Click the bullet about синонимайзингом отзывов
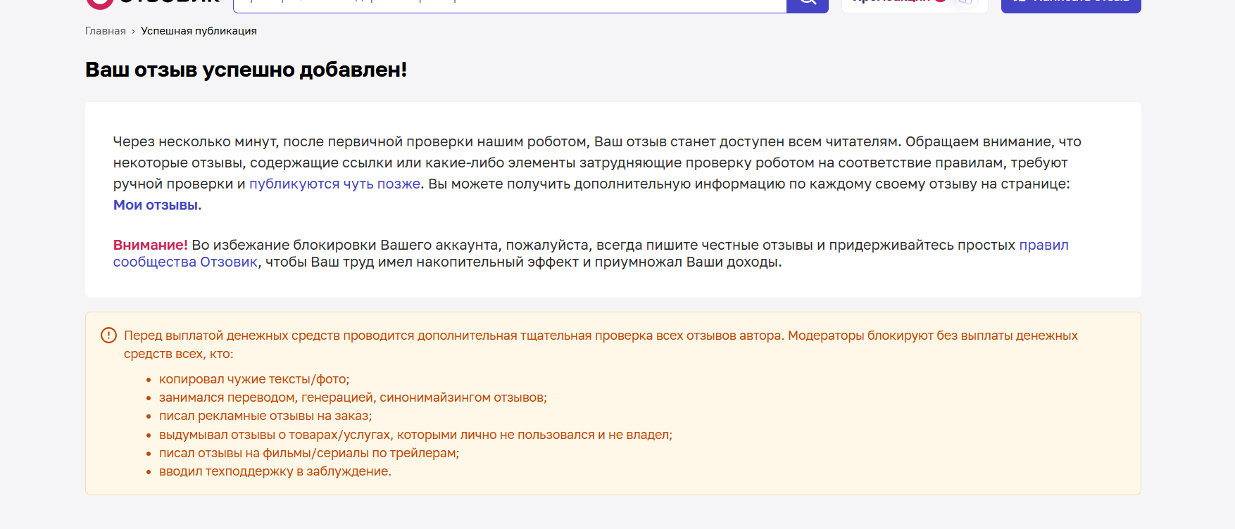The height and width of the screenshot is (529, 1235). pos(353,397)
